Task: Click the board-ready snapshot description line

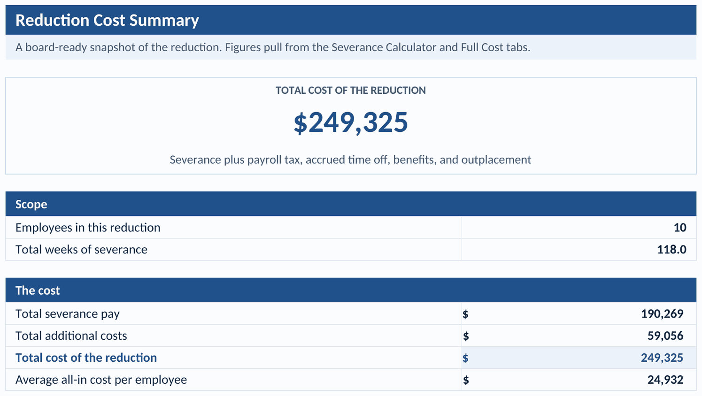Action: click(x=273, y=47)
